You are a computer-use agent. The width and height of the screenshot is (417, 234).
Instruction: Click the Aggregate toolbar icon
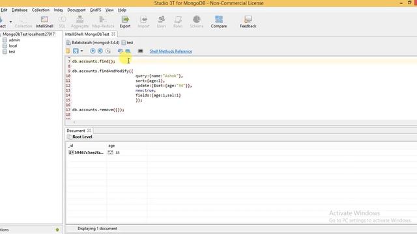coord(79,22)
